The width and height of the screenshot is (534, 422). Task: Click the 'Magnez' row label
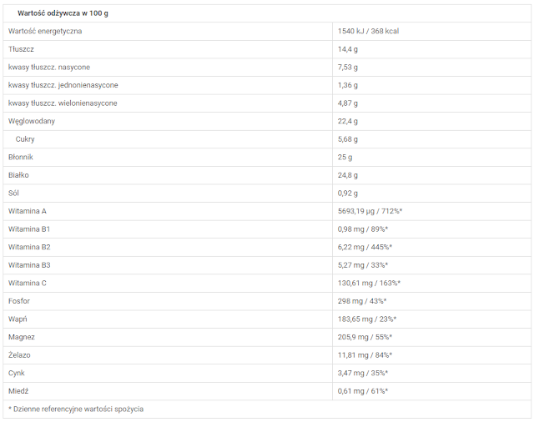point(22,337)
